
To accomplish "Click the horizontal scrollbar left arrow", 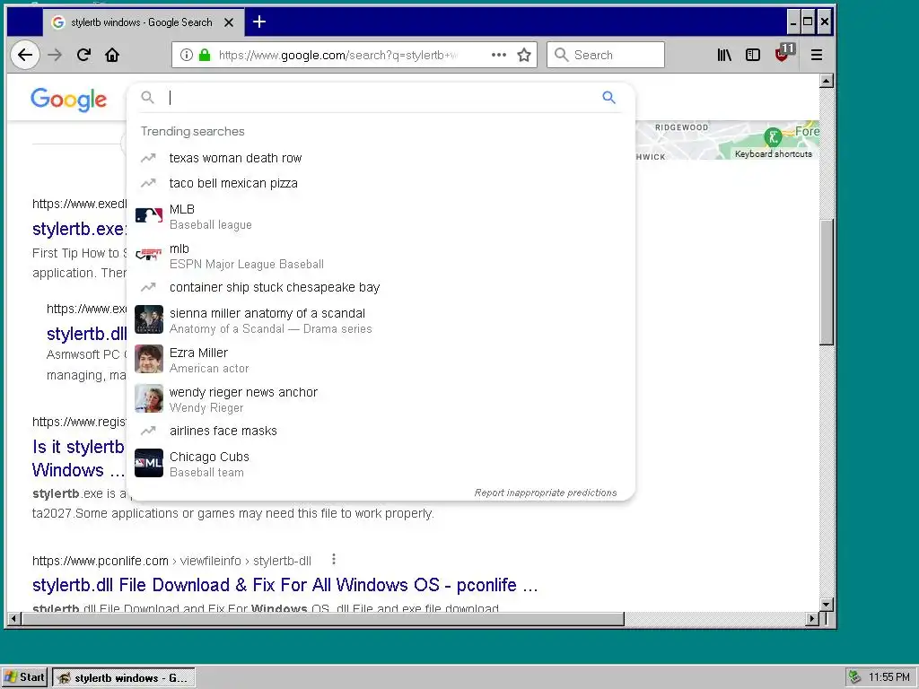I will tap(14, 618).
